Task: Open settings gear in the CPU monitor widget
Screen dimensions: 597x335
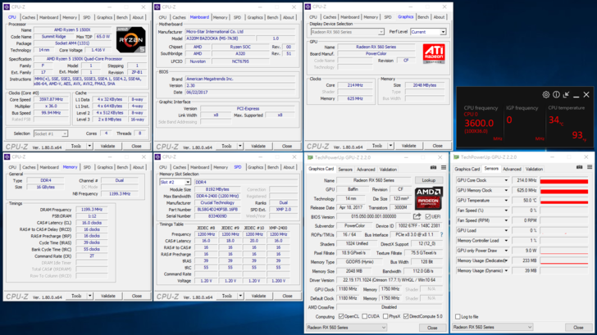Action: point(546,95)
